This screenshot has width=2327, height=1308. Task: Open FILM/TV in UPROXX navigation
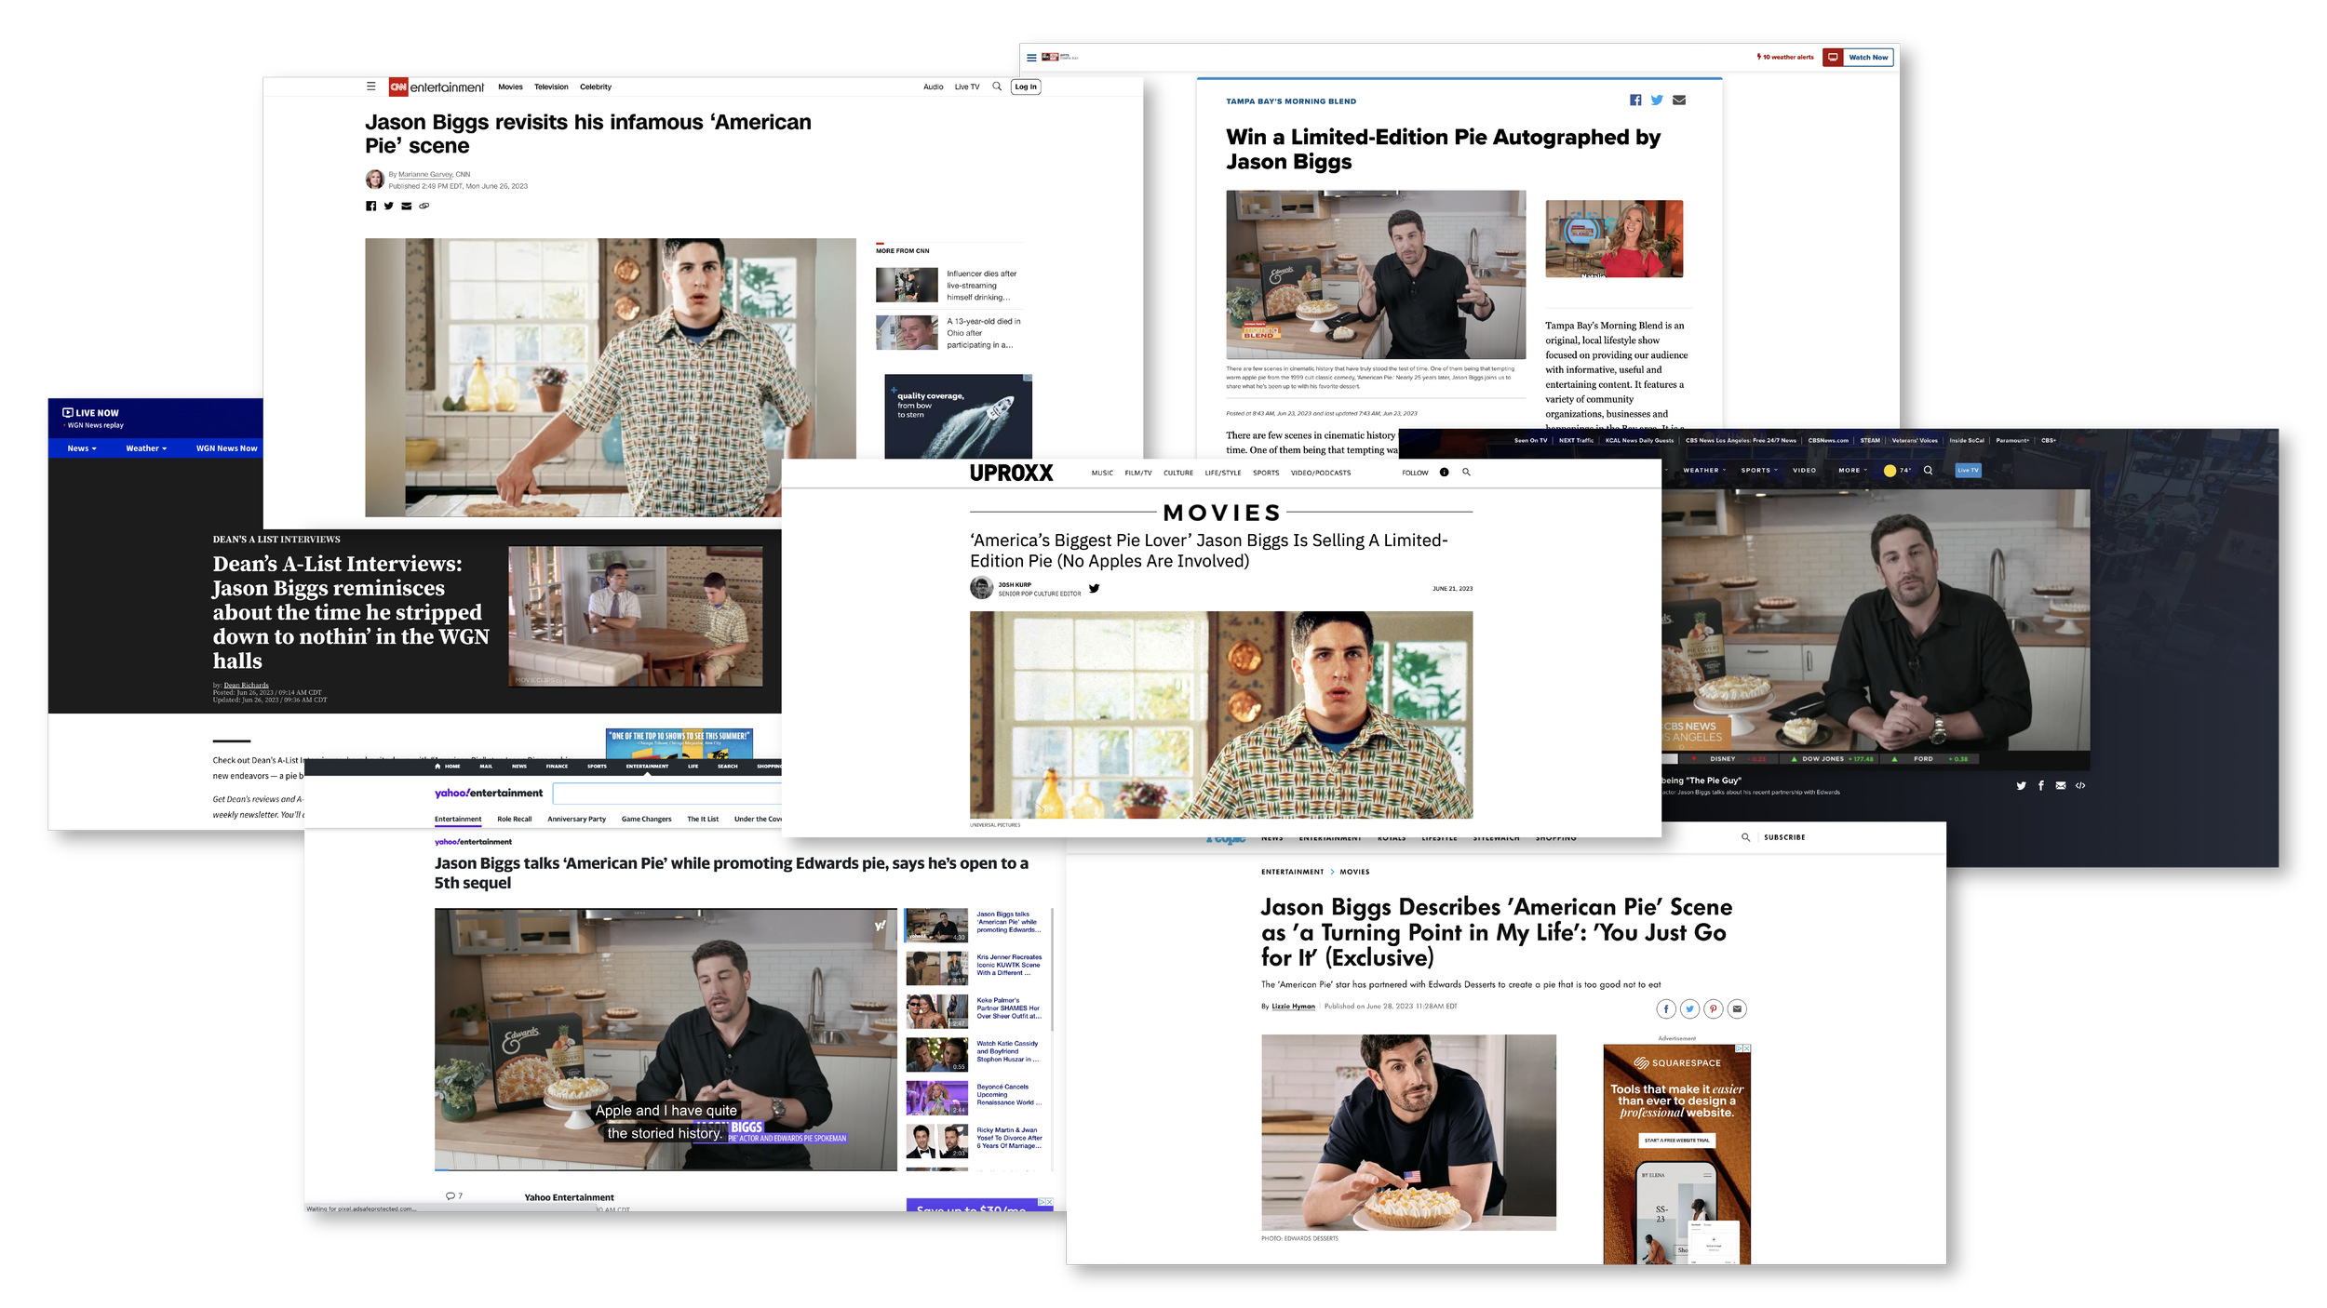click(x=1137, y=473)
